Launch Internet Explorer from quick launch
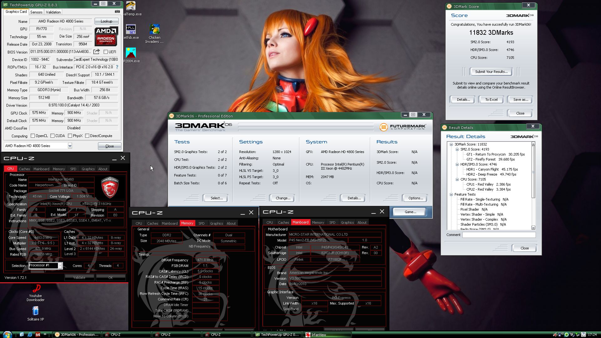The height and width of the screenshot is (338, 601). coord(30,335)
